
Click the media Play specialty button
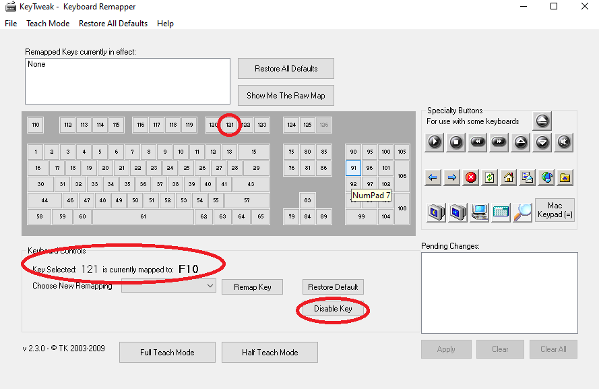[x=435, y=142]
